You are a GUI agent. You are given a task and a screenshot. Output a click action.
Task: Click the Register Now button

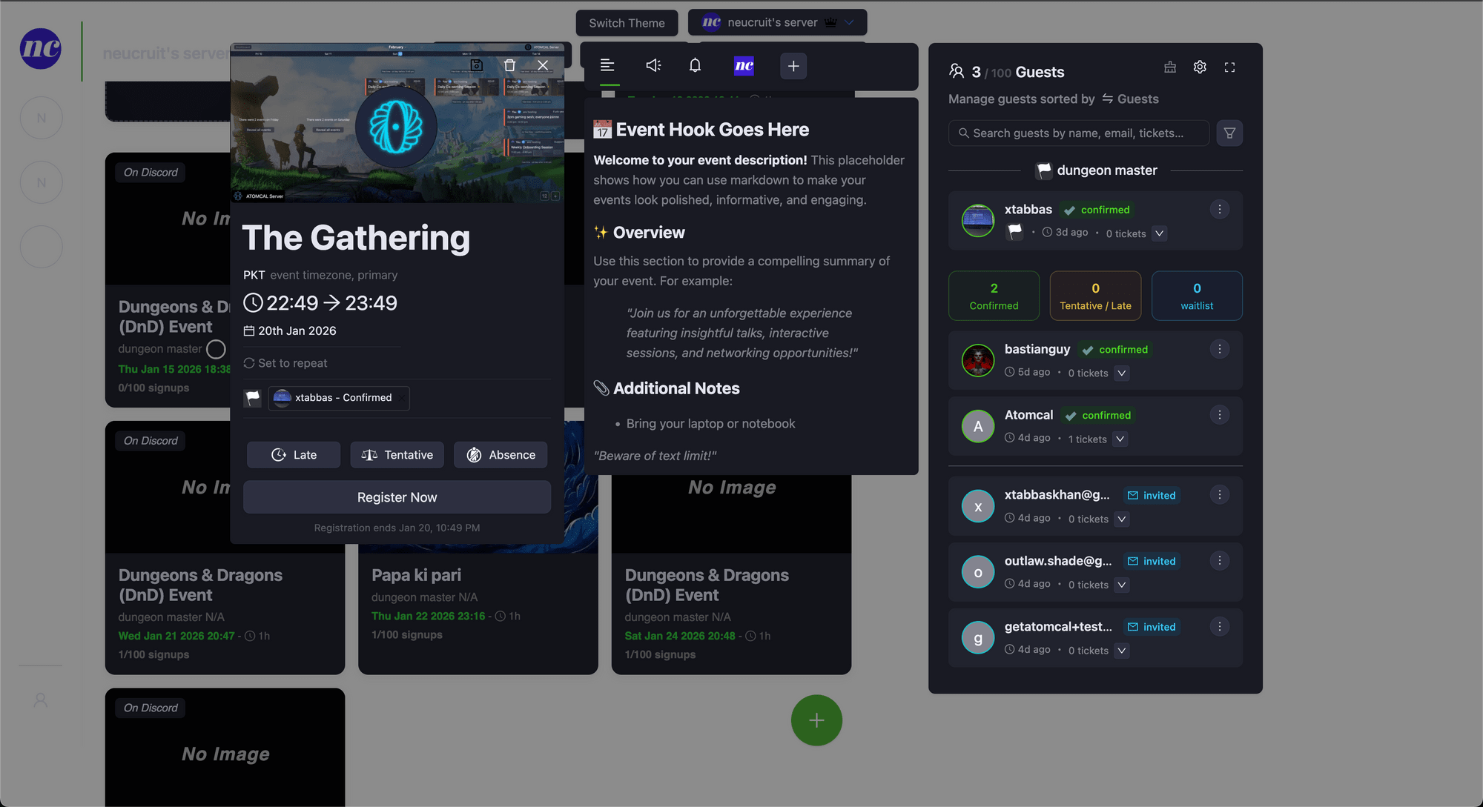(x=397, y=497)
